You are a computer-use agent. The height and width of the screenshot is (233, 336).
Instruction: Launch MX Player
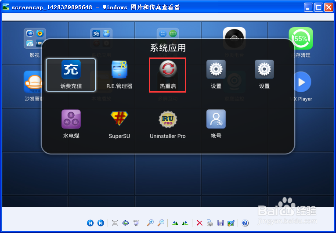[301, 86]
